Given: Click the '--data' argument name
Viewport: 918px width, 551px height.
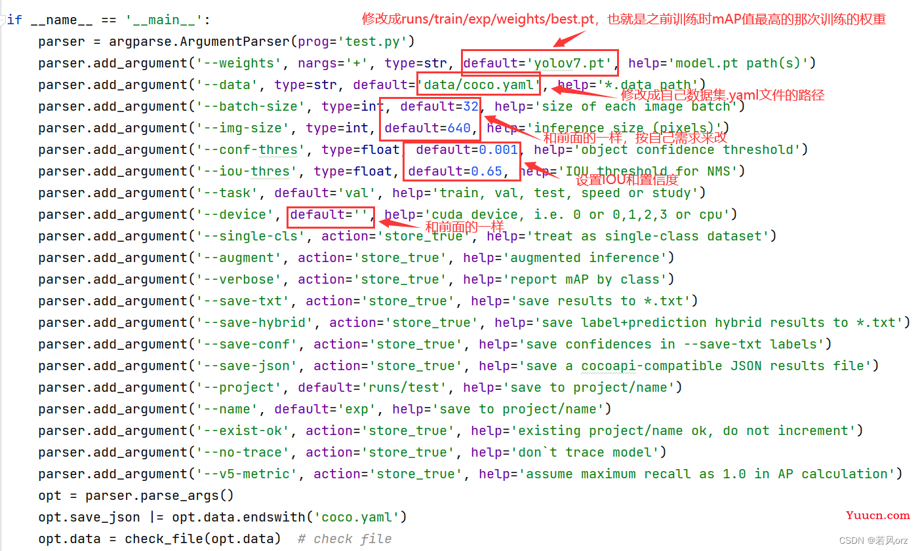Looking at the screenshot, I should 227,85.
